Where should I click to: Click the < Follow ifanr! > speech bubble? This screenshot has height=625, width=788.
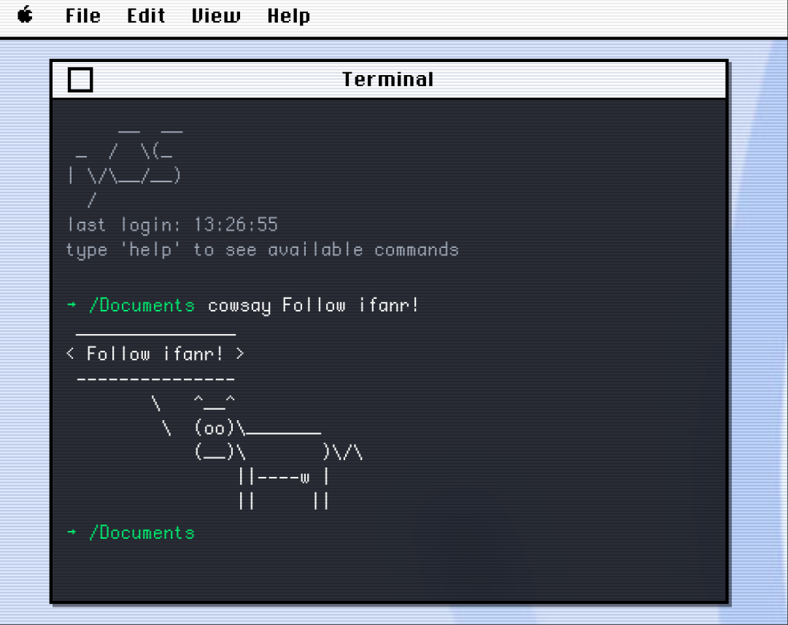coord(155,354)
